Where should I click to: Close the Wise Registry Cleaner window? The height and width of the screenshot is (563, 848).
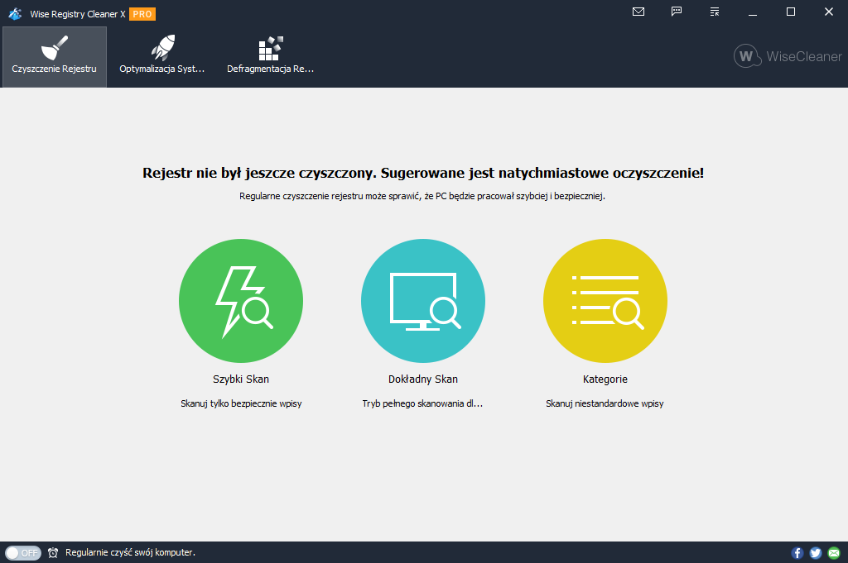pyautogui.click(x=828, y=12)
